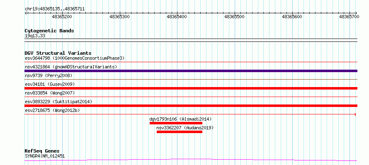Click end tick of esv2718675 line
This screenshot has width=369, height=165.
tap(355, 114)
